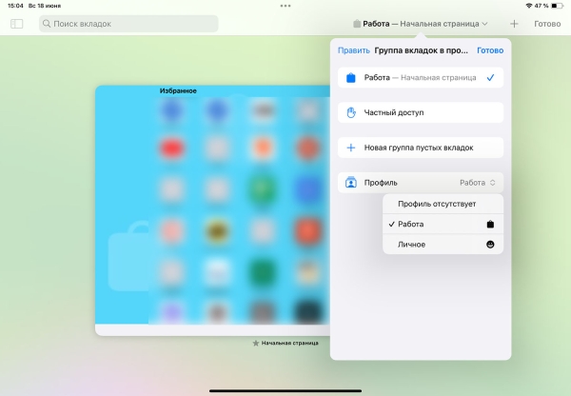Open the Начальная страница tab thumbnail
The height and width of the screenshot is (396, 571).
pos(211,209)
